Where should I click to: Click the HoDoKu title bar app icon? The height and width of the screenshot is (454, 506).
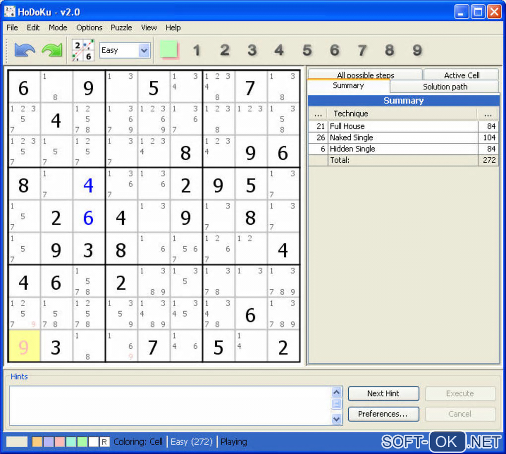pyautogui.click(x=10, y=11)
